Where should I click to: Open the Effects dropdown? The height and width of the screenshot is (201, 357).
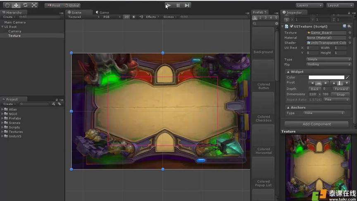tap(152, 17)
